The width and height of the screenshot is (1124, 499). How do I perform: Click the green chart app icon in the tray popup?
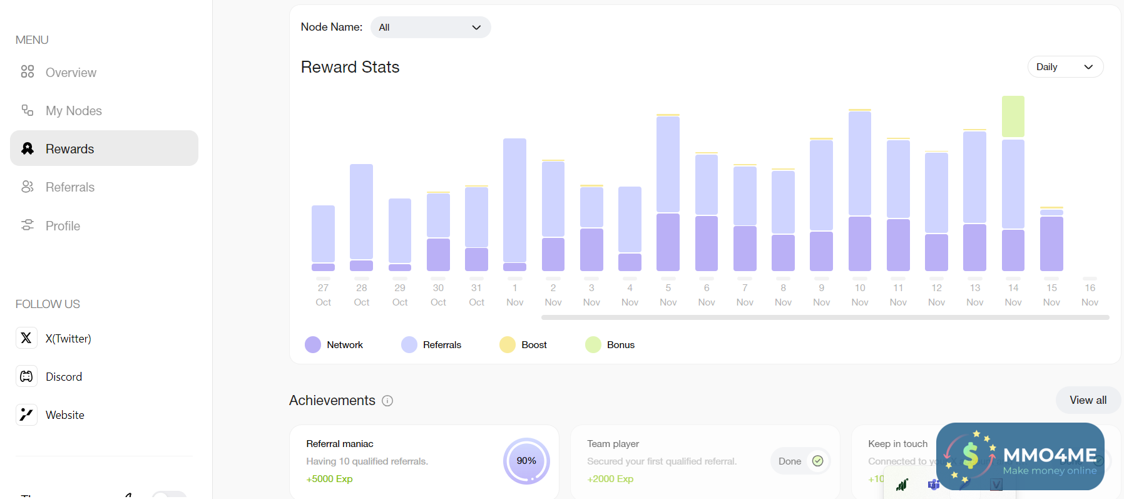tap(902, 485)
